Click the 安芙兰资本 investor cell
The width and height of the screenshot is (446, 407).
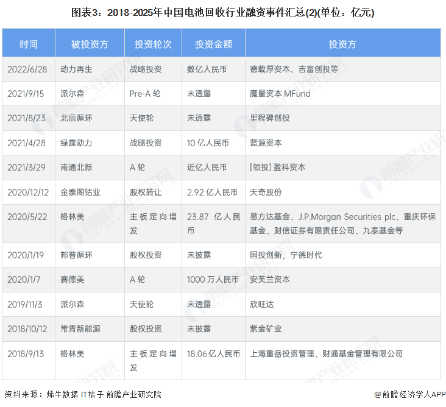(343, 279)
